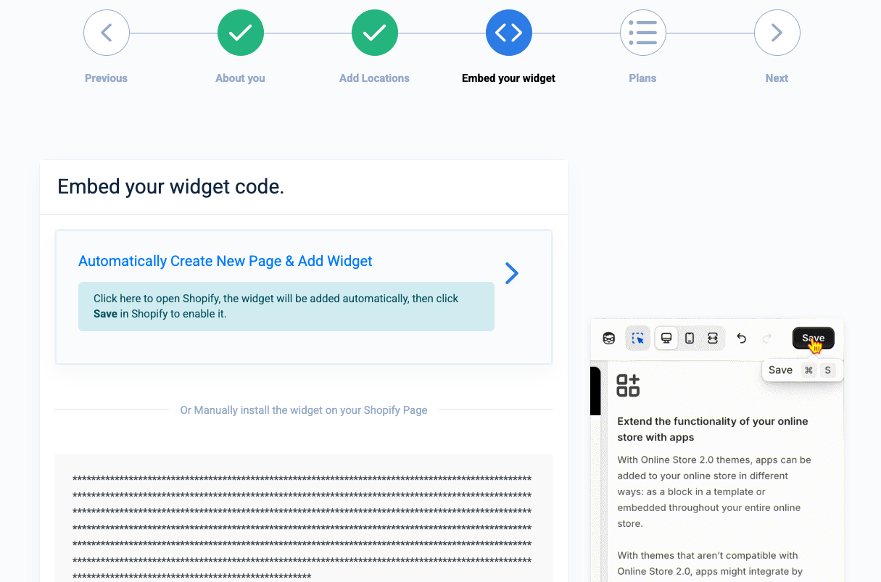881x582 pixels.
Task: Click the Add Locations step label
Action: 374,78
